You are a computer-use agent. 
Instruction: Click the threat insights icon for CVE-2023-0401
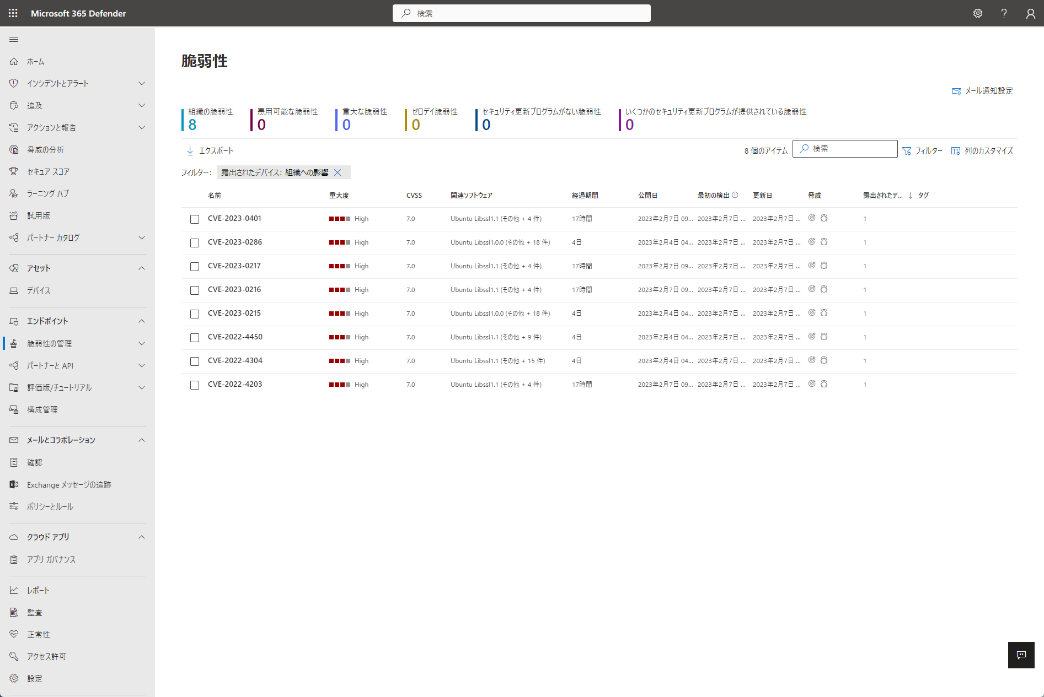(812, 218)
